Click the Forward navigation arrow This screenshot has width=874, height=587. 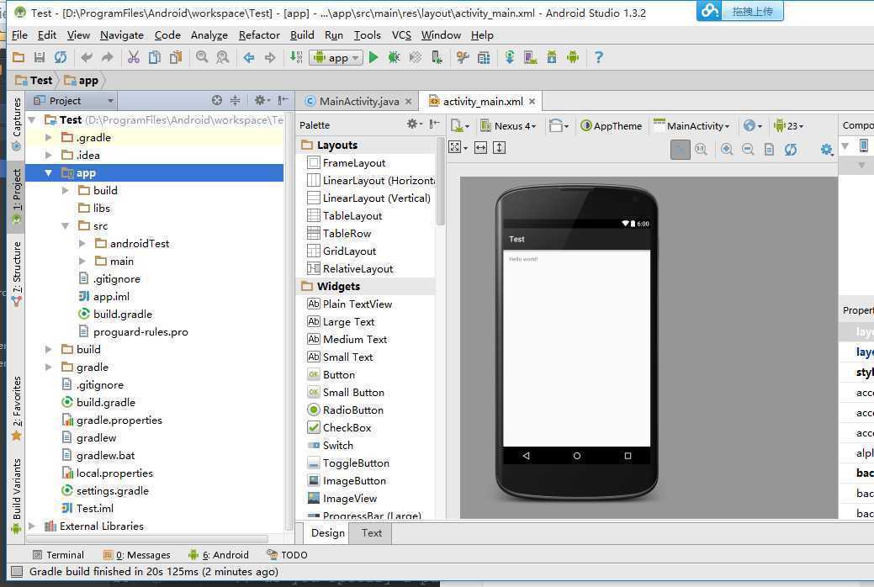click(270, 57)
